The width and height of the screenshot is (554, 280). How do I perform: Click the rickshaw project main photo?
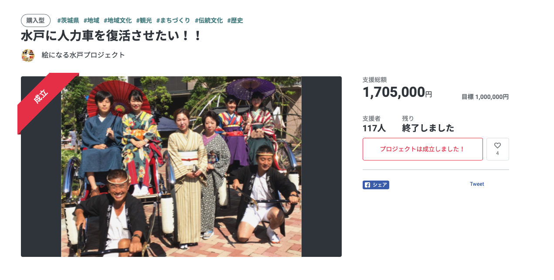click(x=181, y=167)
